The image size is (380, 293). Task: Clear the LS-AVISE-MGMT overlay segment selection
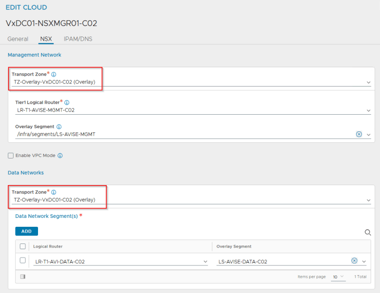pos(359,134)
